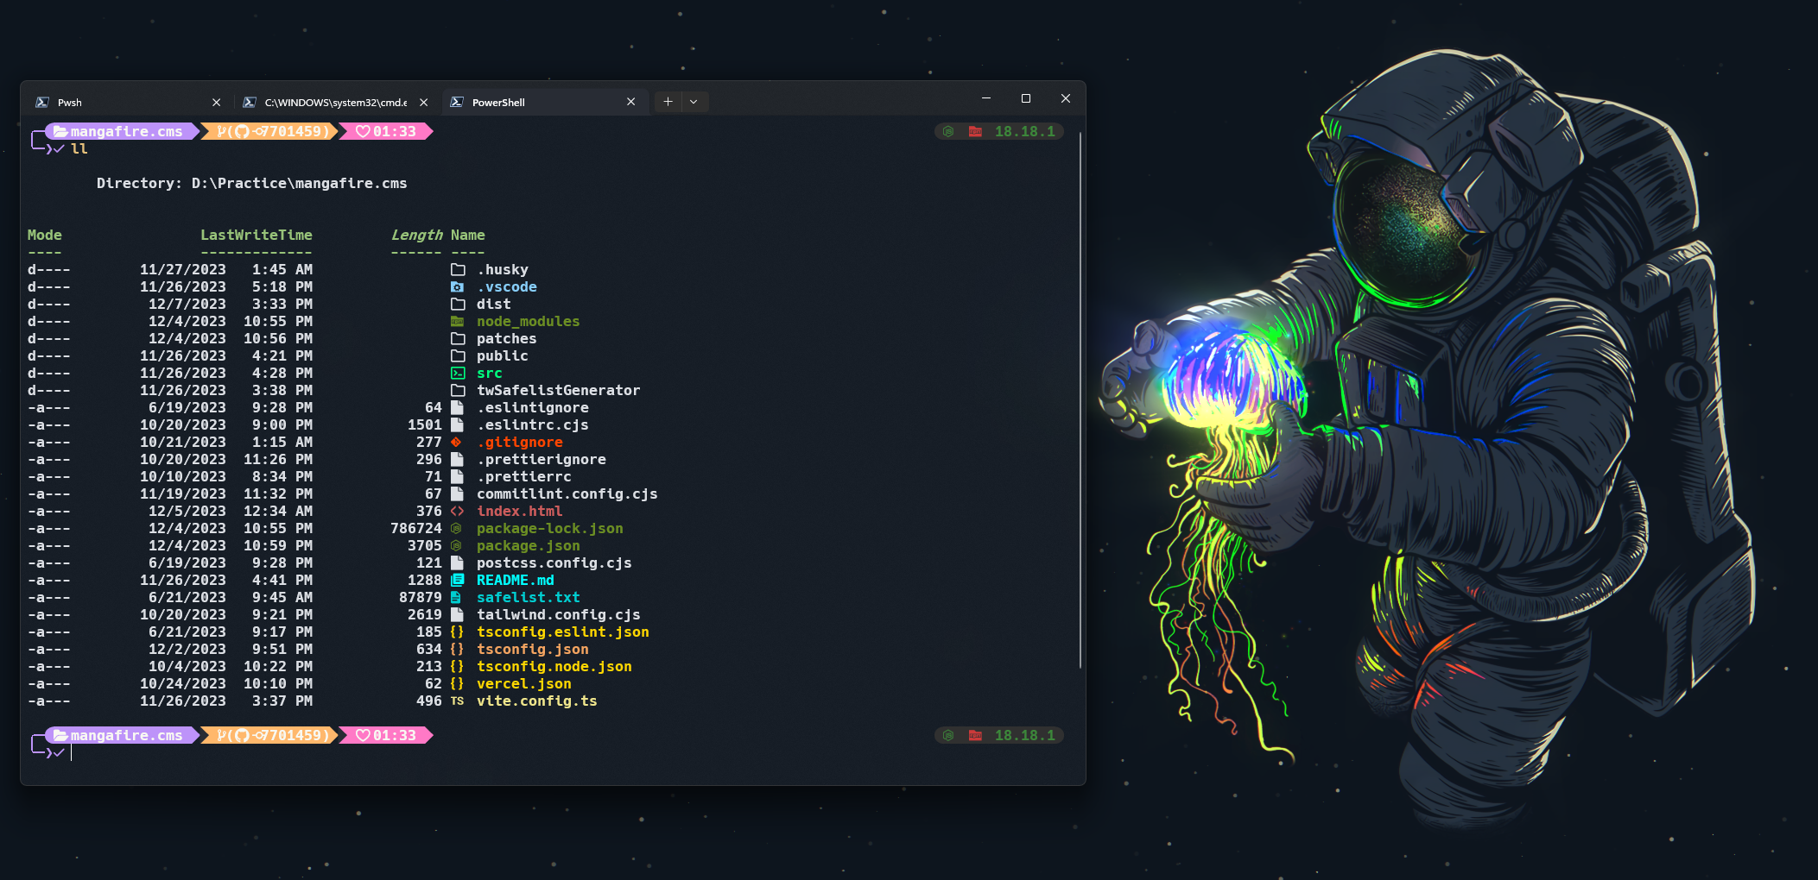
Task: Click the TS icon beside vite.config.ts
Action: pos(457,701)
